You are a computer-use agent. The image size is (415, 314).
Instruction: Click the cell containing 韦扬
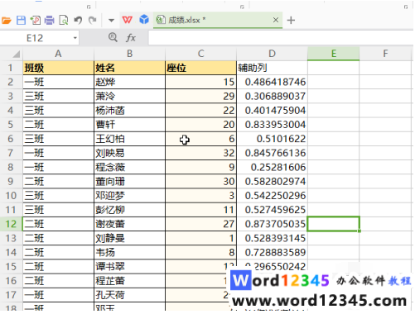[129, 252]
